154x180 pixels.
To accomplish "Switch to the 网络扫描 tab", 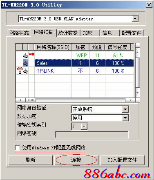I will [x=44, y=32].
